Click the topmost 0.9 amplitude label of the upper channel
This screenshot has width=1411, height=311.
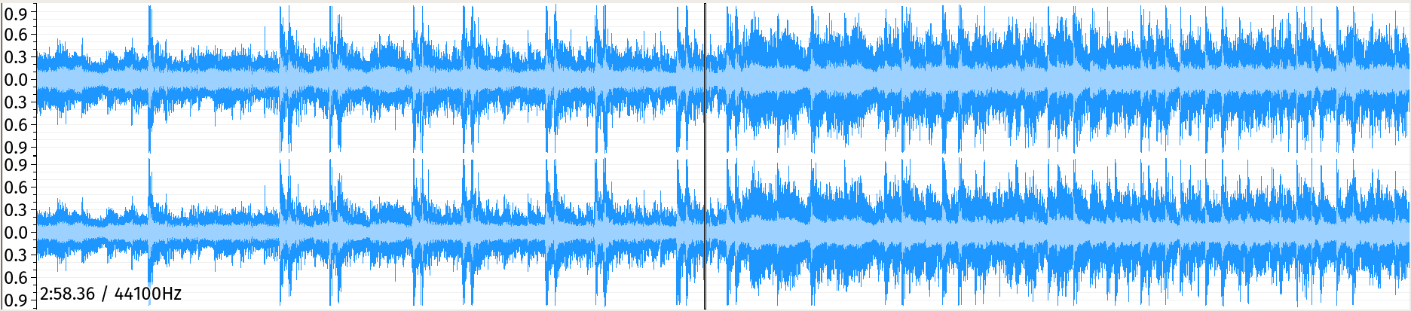tap(16, 13)
